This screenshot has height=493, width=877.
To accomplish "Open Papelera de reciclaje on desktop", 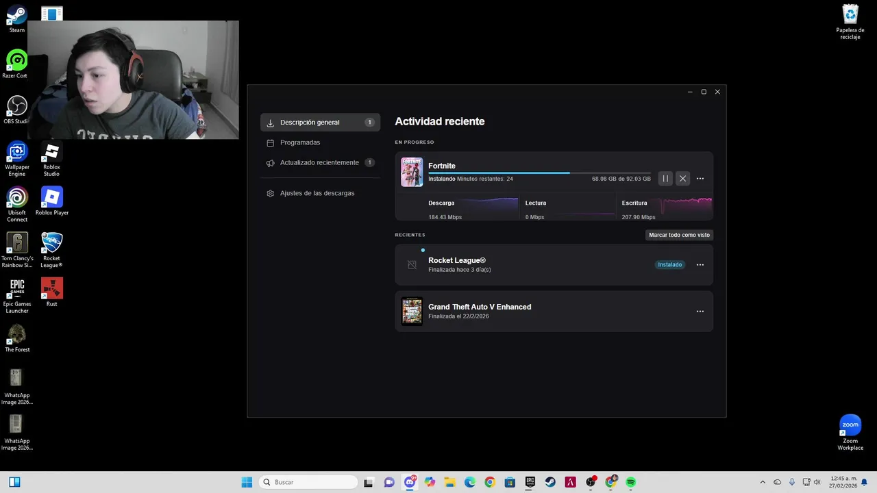I will pyautogui.click(x=850, y=22).
